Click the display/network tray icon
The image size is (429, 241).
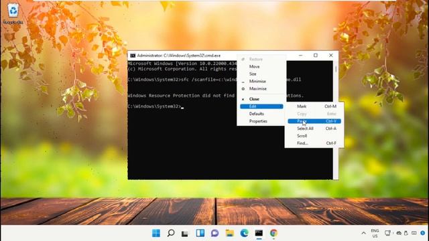pos(387,233)
